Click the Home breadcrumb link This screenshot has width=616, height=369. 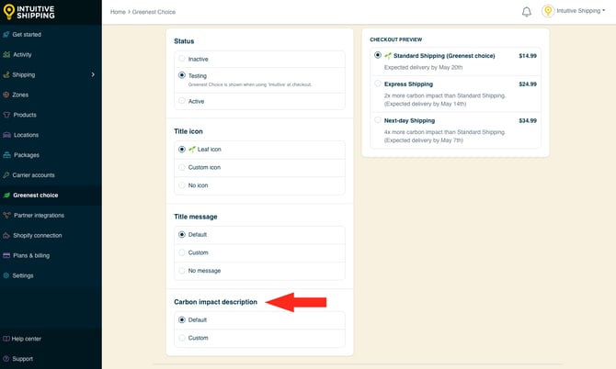118,12
